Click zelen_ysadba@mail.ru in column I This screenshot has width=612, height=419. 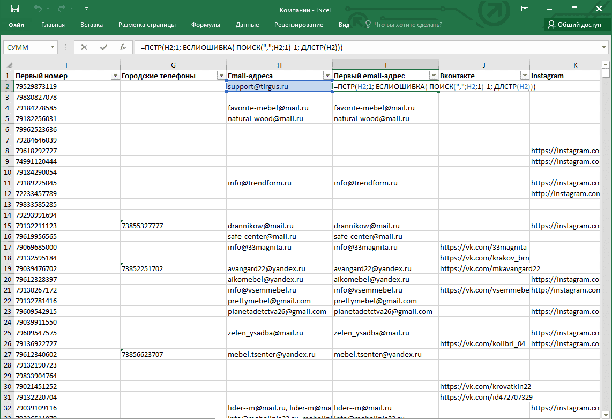point(386,333)
